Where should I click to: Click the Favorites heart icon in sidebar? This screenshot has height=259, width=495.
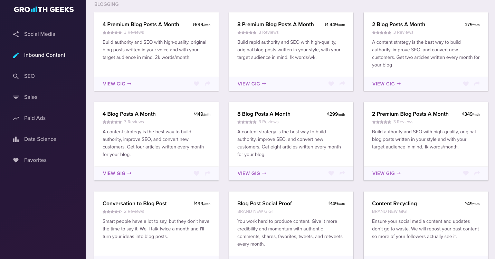(16, 160)
